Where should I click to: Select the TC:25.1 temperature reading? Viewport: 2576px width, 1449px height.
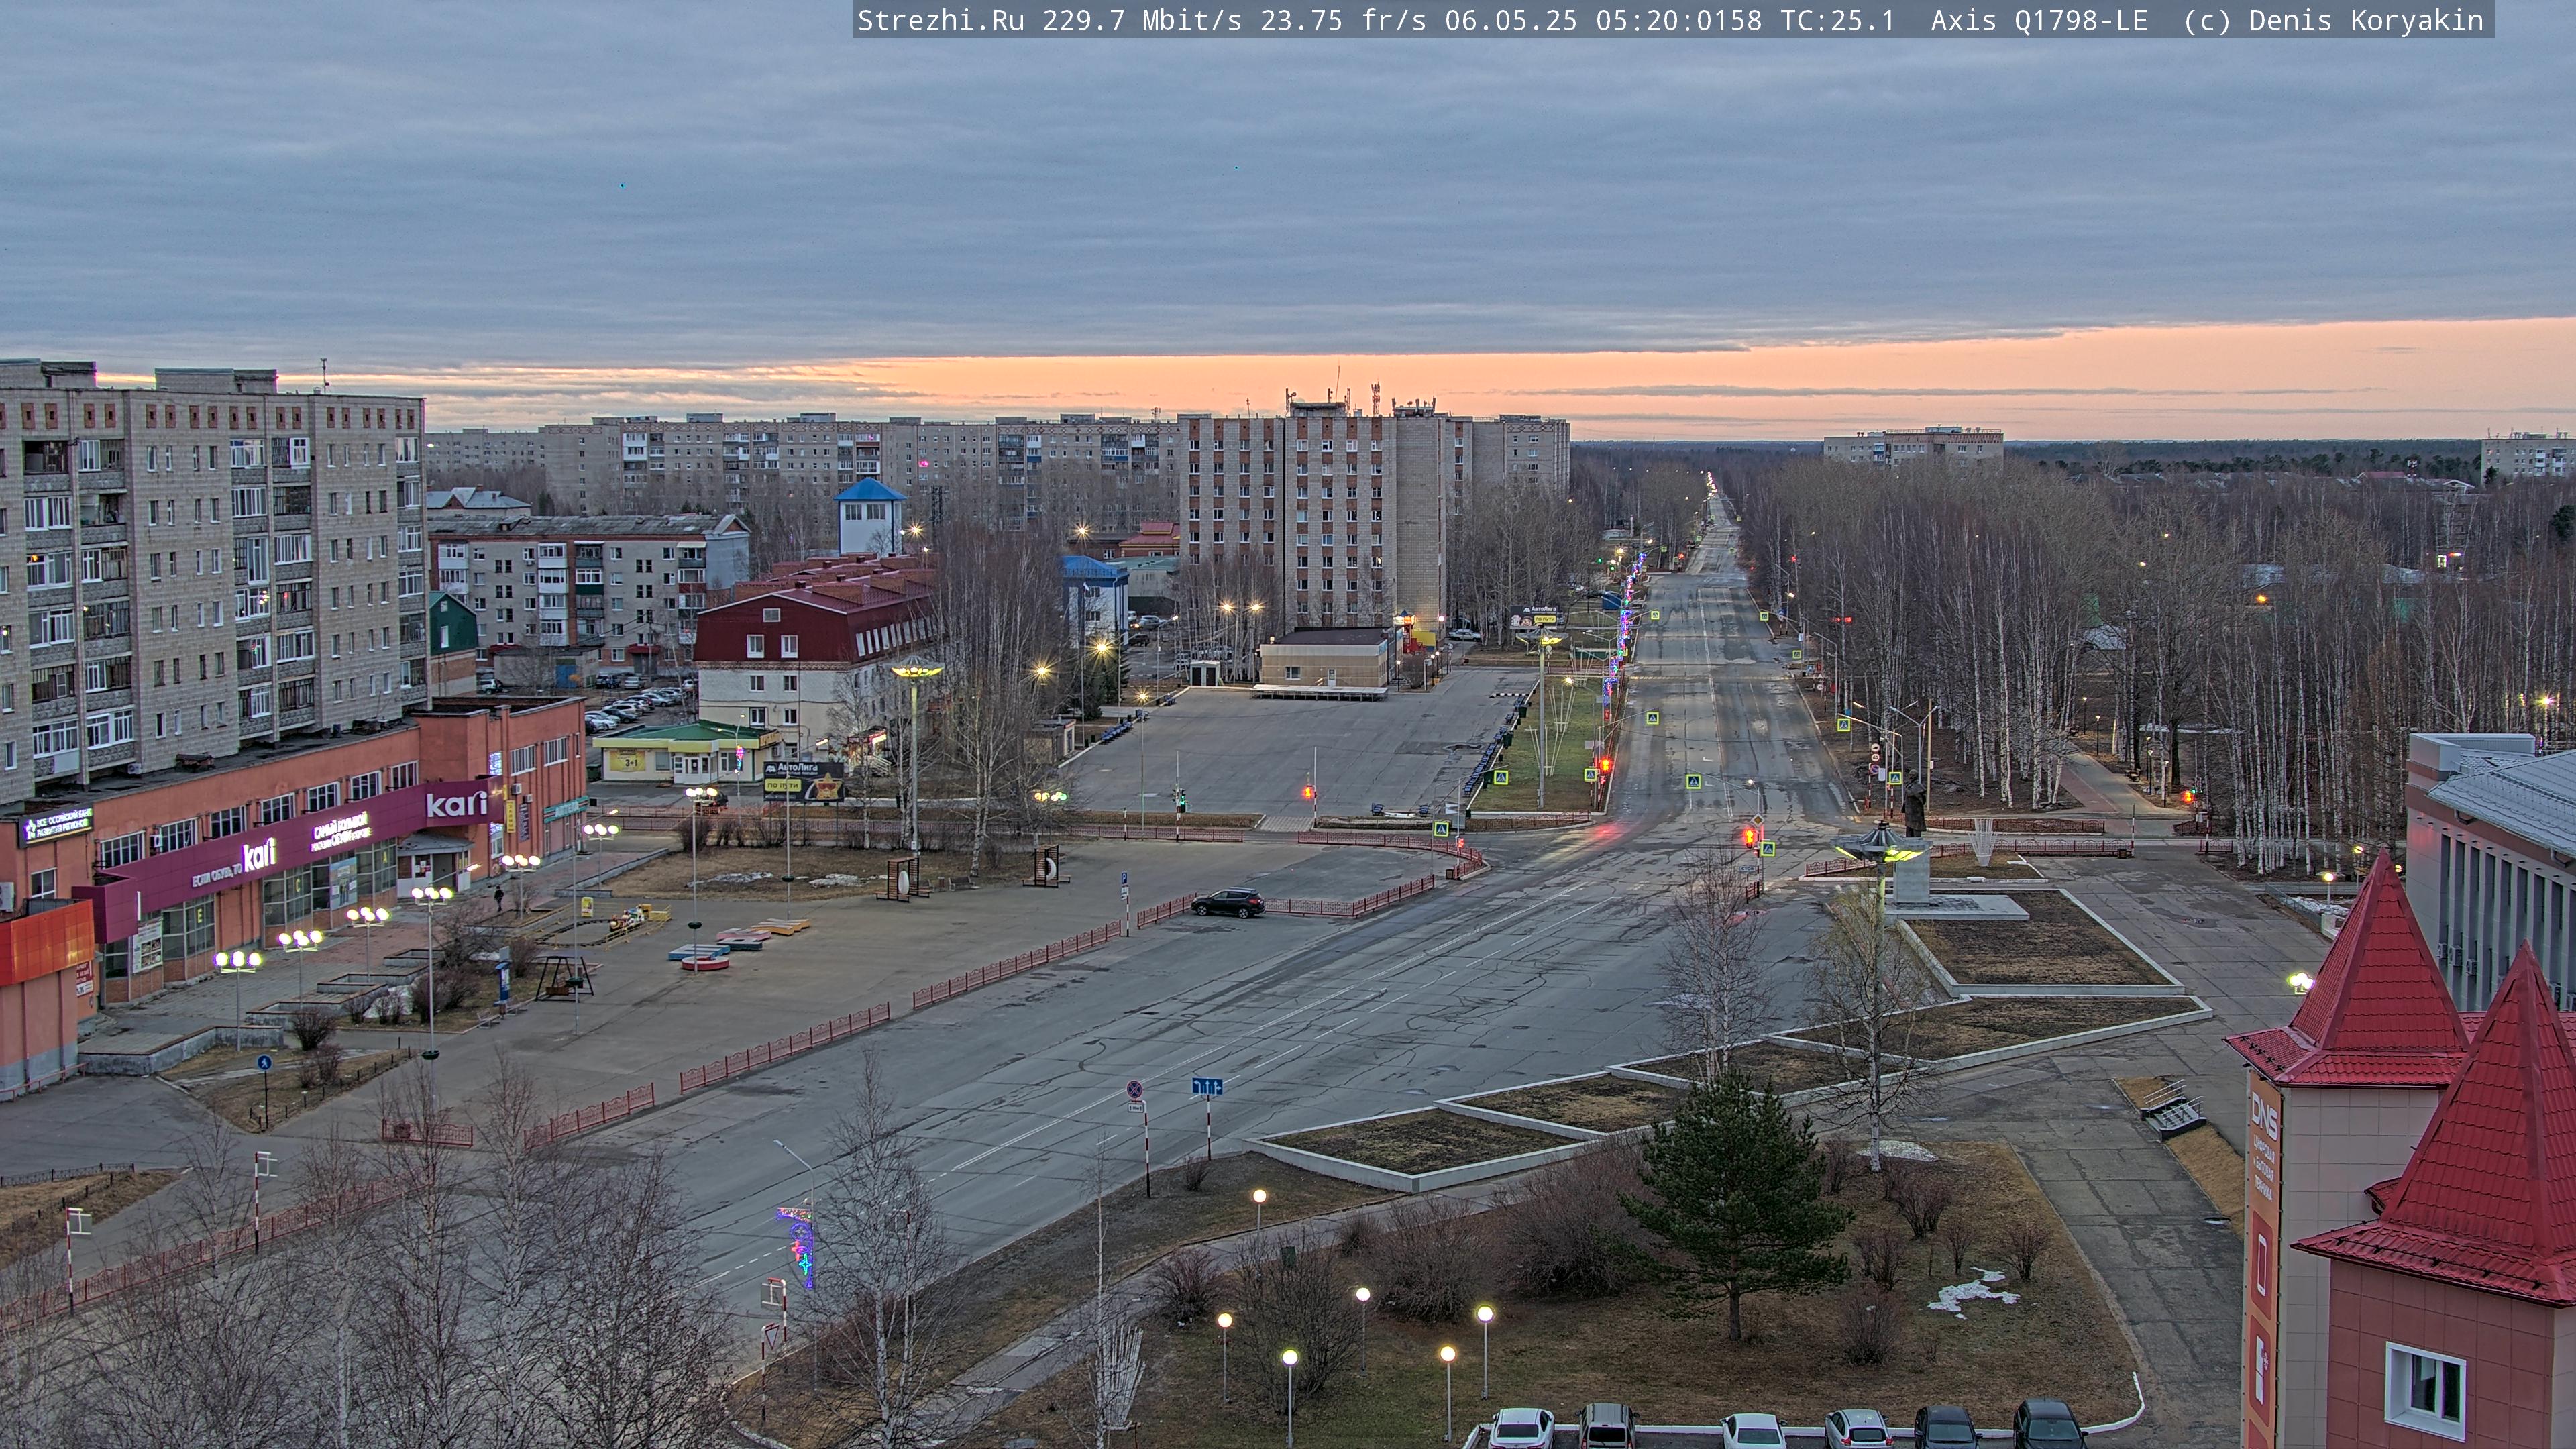click(x=1838, y=21)
